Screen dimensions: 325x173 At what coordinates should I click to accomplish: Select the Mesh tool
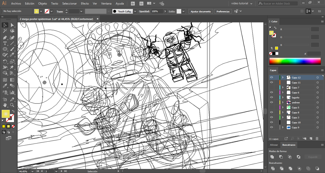[5, 80]
